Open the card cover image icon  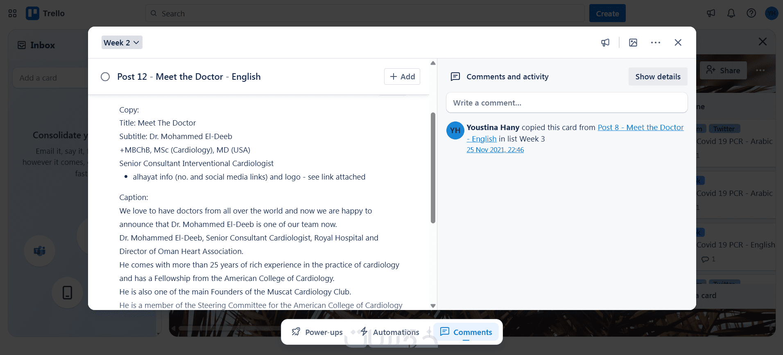point(633,43)
